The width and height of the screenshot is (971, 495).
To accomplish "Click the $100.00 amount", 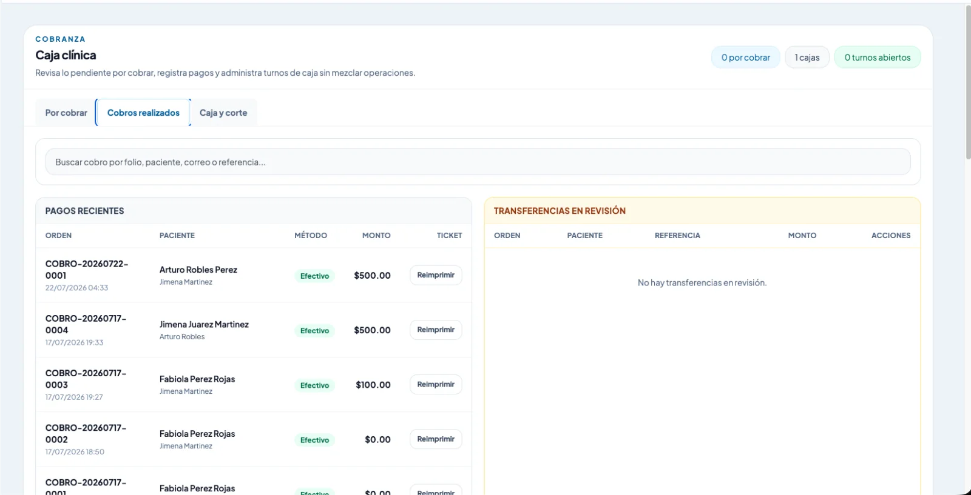I will [x=373, y=385].
